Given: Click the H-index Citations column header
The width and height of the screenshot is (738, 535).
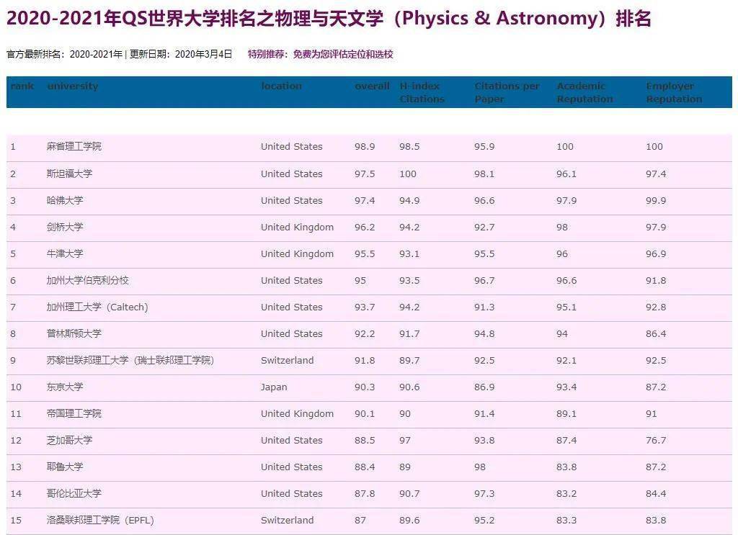Looking at the screenshot, I should click(x=420, y=92).
